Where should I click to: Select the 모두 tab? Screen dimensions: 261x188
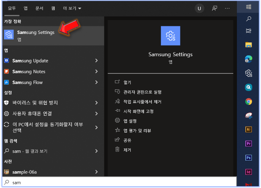[12, 8]
